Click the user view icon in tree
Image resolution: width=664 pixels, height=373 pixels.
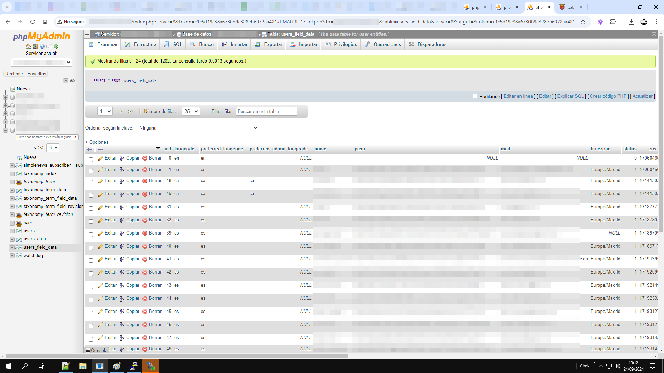pos(19,223)
